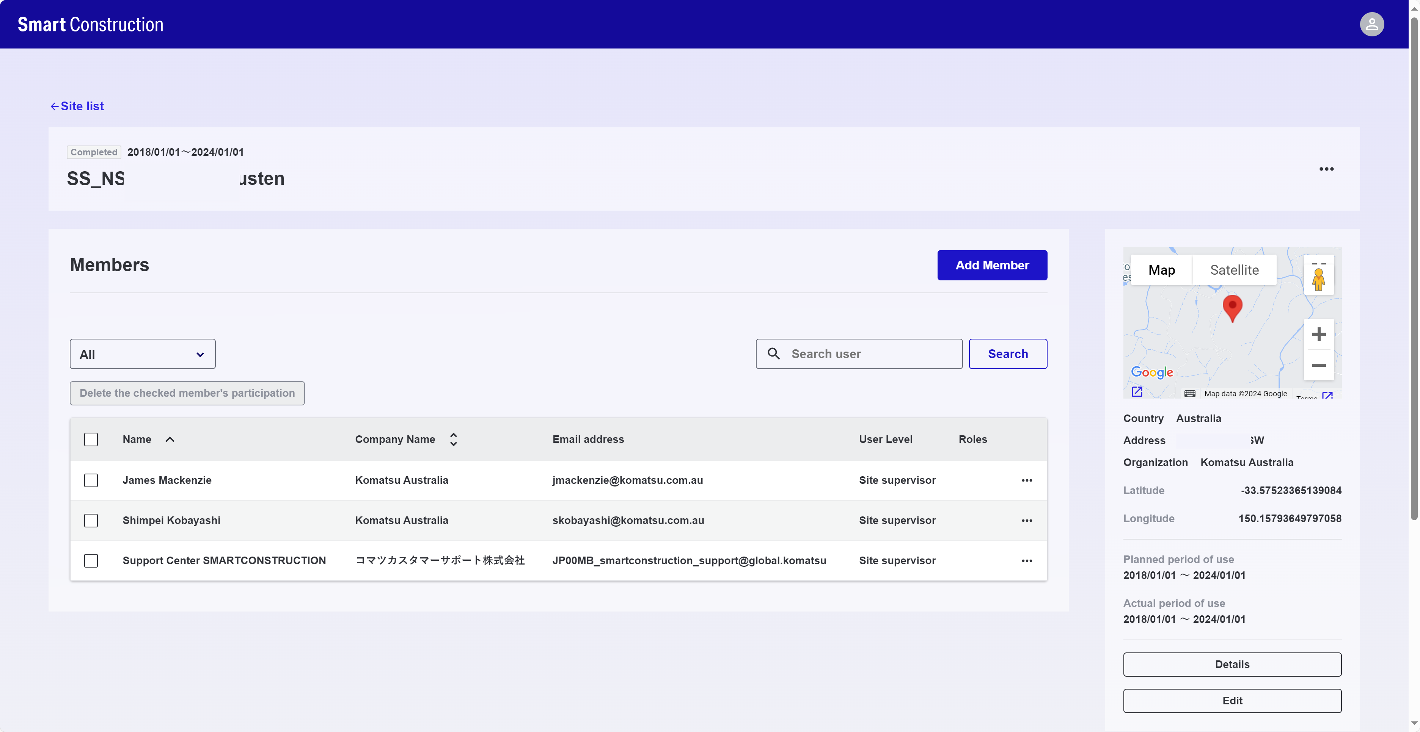Sort members by Name using the arrow
The width and height of the screenshot is (1420, 732).
click(170, 440)
